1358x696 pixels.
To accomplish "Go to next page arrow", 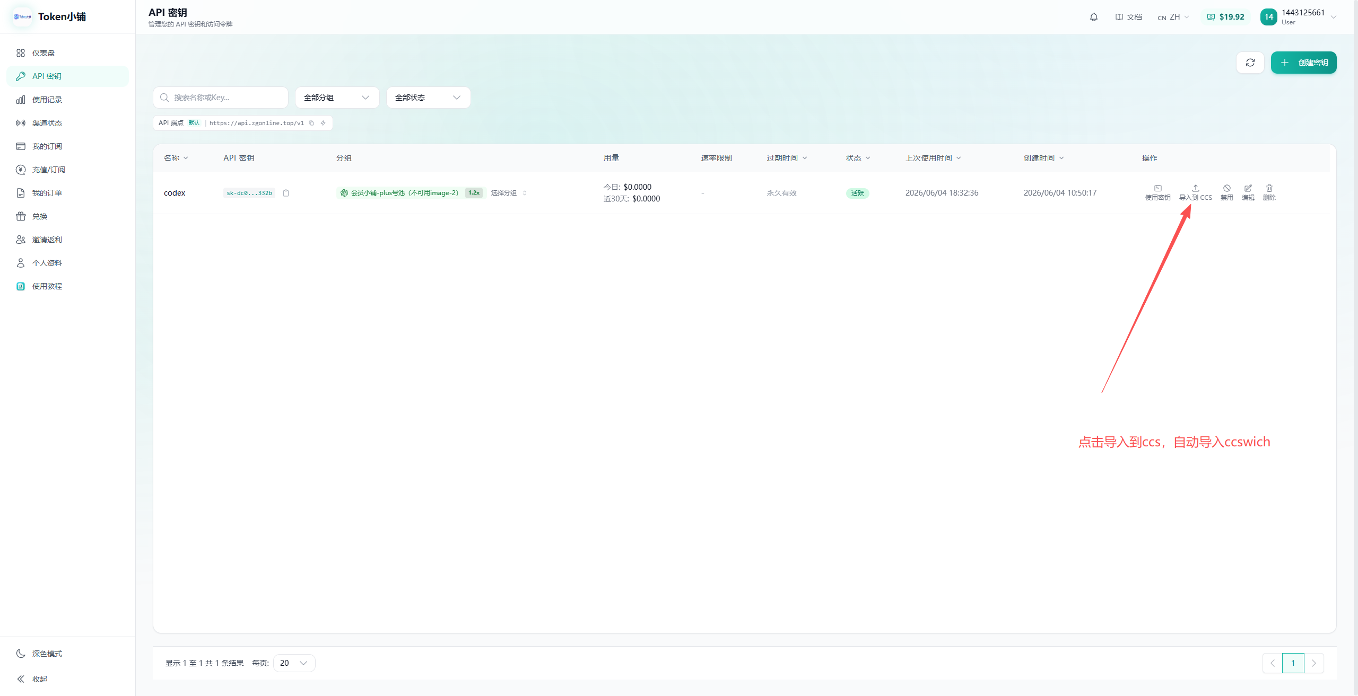I will click(1314, 663).
